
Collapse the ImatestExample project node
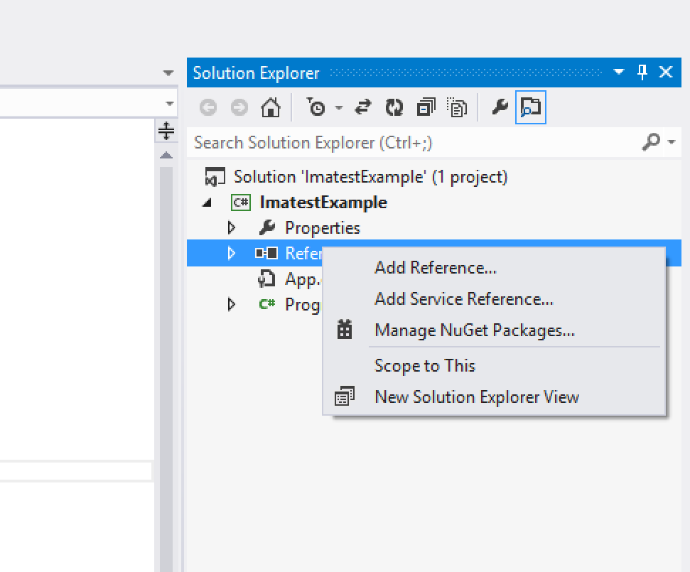207,203
